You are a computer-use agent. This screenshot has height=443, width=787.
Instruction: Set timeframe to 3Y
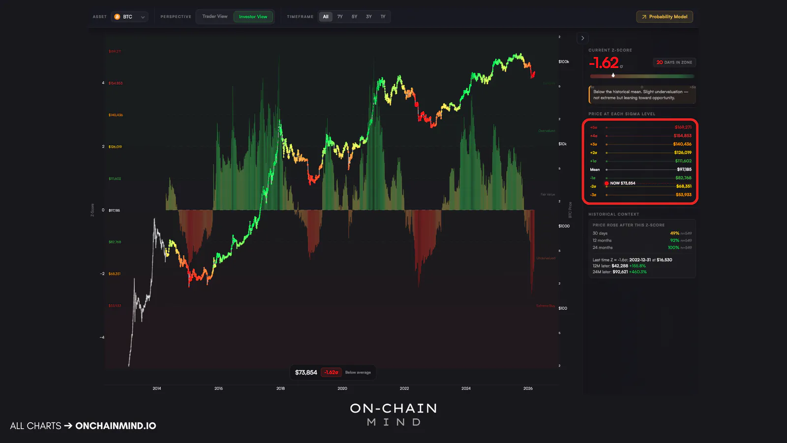pyautogui.click(x=369, y=17)
